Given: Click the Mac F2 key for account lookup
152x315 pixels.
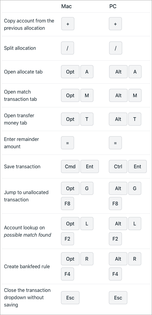Looking at the screenshot, I should click(68, 239).
